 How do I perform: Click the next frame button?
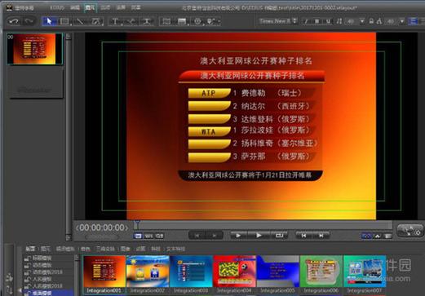pos(215,236)
